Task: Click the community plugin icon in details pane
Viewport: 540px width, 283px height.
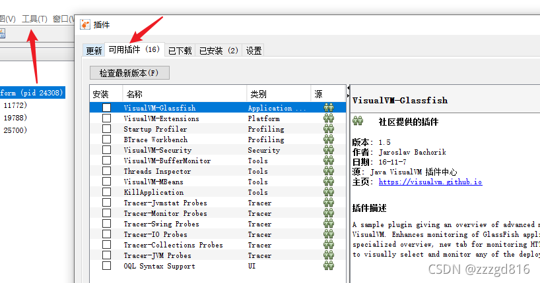Action: click(x=358, y=120)
